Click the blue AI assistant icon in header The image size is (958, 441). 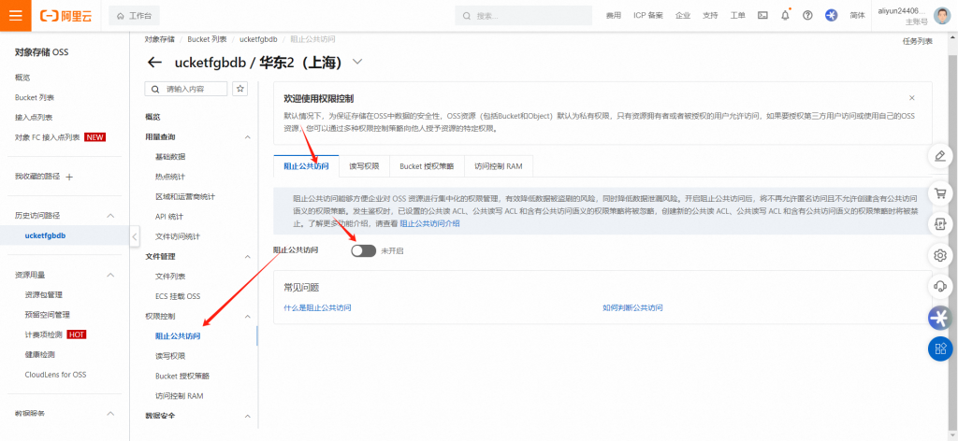pyautogui.click(x=831, y=16)
